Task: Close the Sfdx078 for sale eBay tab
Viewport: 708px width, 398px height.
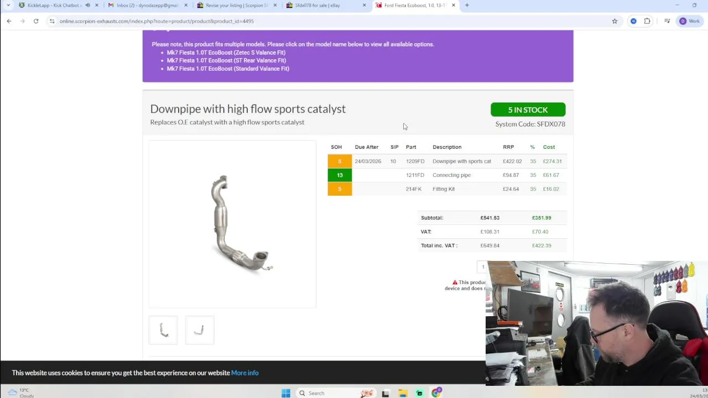Action: click(x=364, y=5)
